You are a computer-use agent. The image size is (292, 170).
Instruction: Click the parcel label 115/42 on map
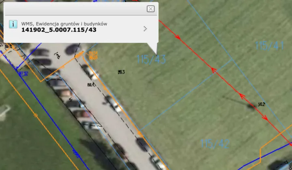(215, 144)
